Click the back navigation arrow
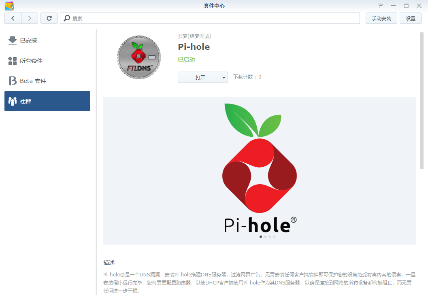Image resolution: width=428 pixels, height=295 pixels. coord(13,18)
